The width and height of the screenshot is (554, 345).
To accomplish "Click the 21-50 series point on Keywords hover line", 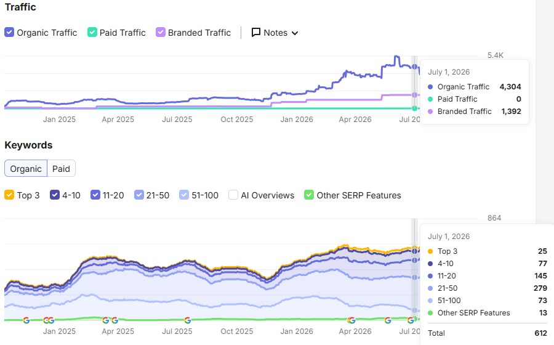I will point(414,277).
